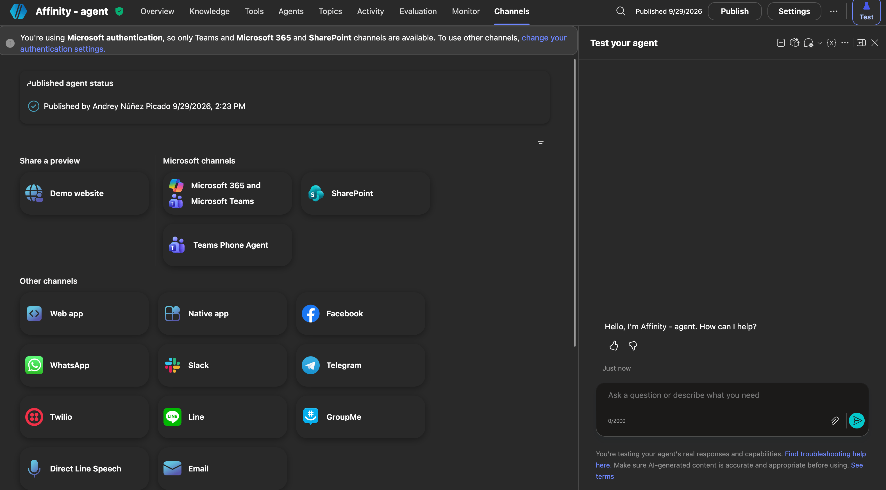
Task: Click the Publish button
Action: pos(735,11)
